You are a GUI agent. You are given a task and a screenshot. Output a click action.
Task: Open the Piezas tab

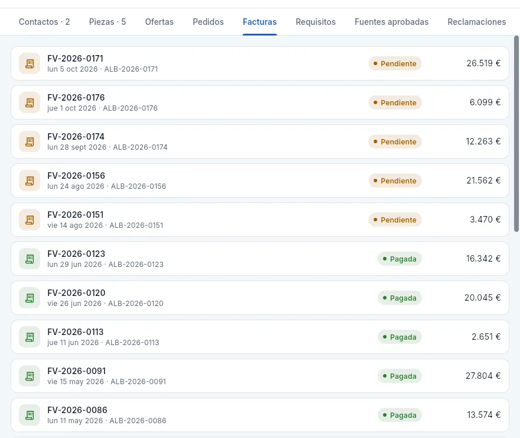pyautogui.click(x=108, y=22)
